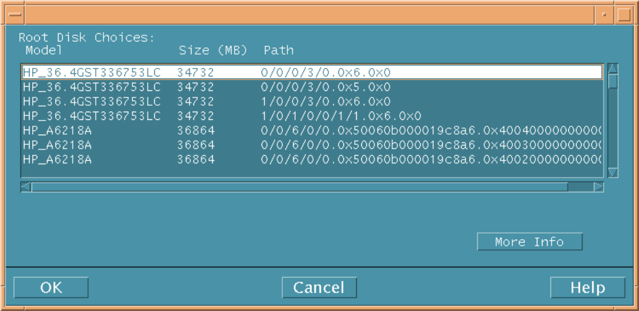Click the vertical scrollbar thumb
Image resolution: width=639 pixels, height=311 pixels.
coord(613,81)
